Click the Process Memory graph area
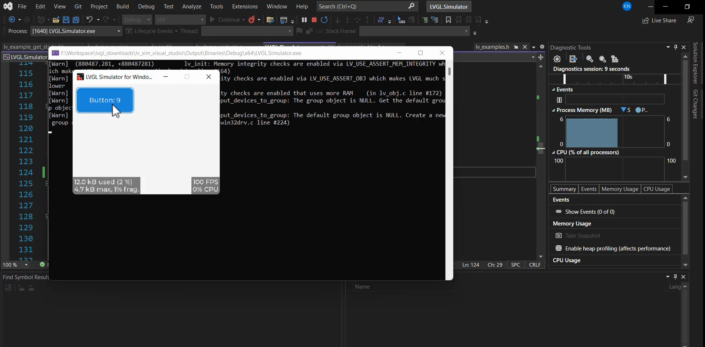Image resolution: width=705 pixels, height=347 pixels. (615, 132)
